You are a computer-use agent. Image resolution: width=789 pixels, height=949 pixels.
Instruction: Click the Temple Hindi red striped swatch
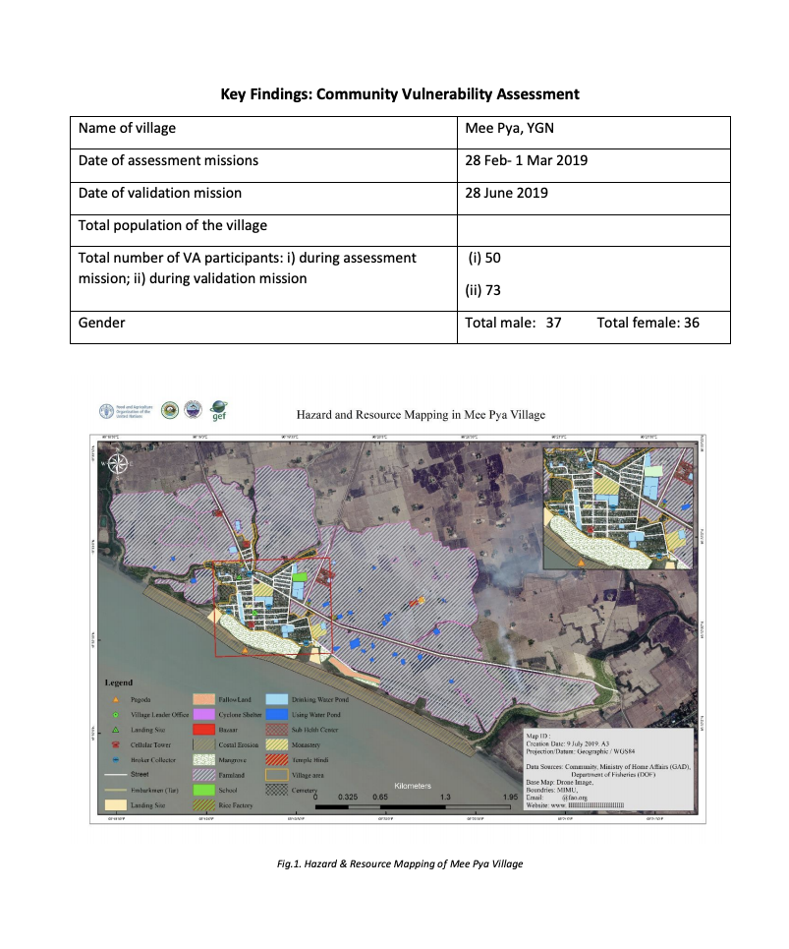pos(277,760)
